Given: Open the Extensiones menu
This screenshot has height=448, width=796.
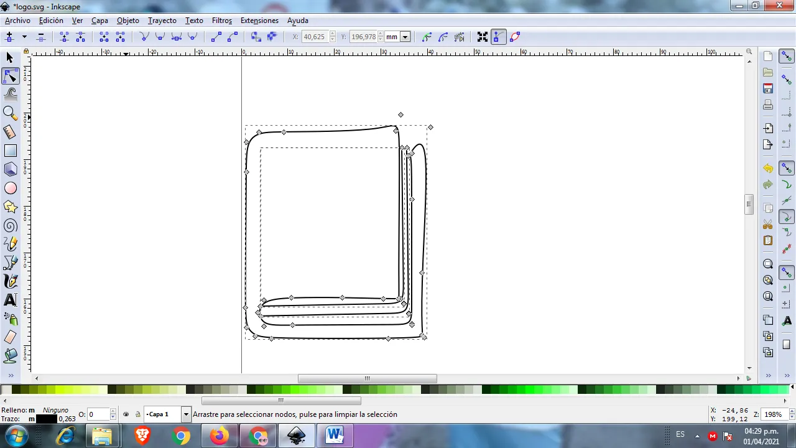Looking at the screenshot, I should 259,21.
